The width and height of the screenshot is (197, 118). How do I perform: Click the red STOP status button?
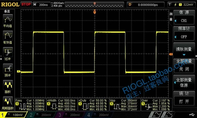tap(26, 4)
